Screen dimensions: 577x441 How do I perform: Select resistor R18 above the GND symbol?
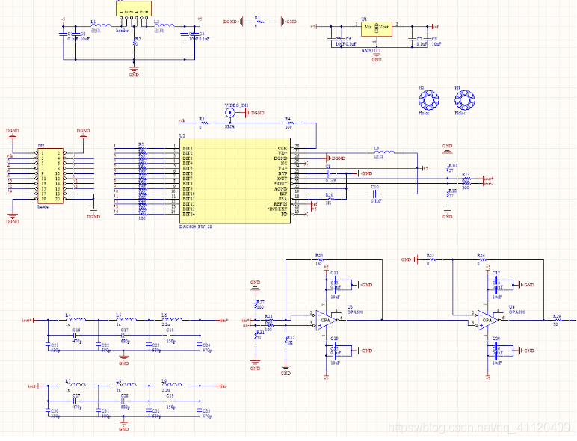(x=448, y=194)
